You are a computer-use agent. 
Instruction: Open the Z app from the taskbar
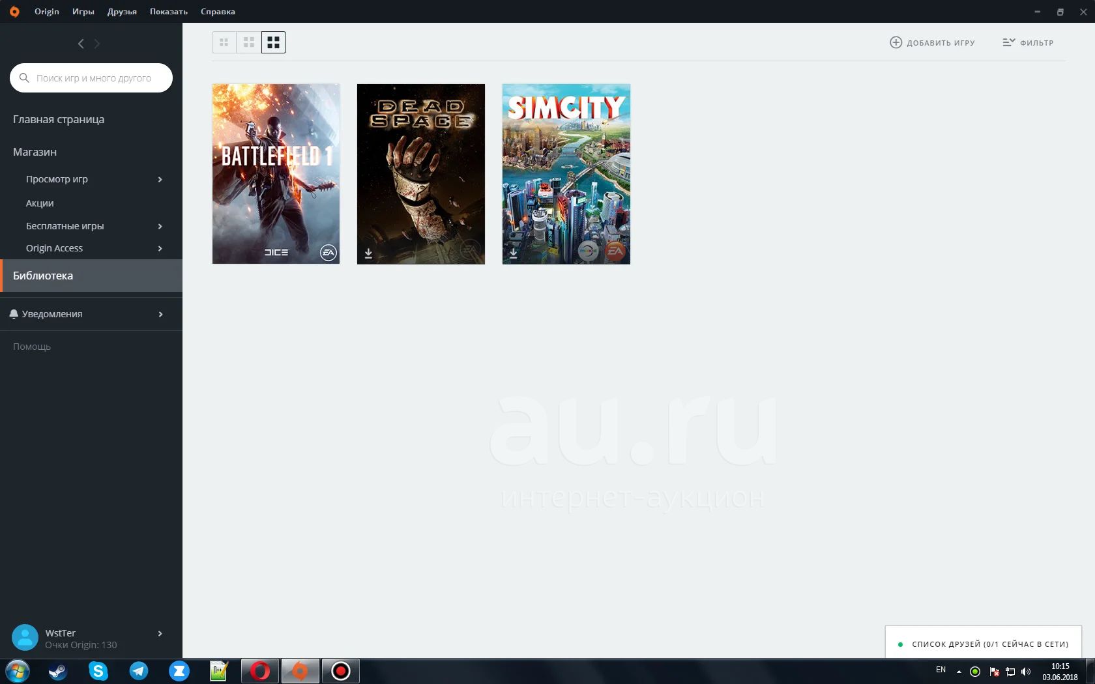[x=179, y=671]
